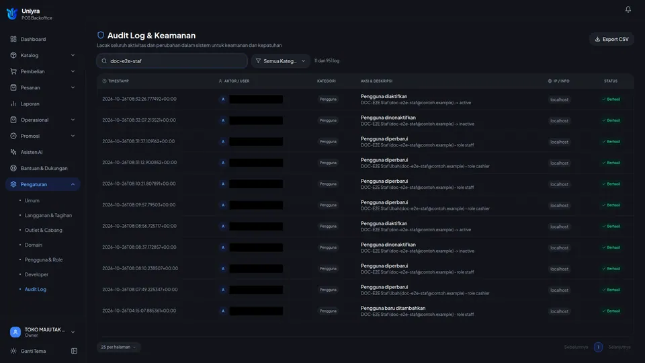Image resolution: width=645 pixels, height=363 pixels.
Task: Expand the Katalog menu chevron
Action: pyautogui.click(x=73, y=55)
